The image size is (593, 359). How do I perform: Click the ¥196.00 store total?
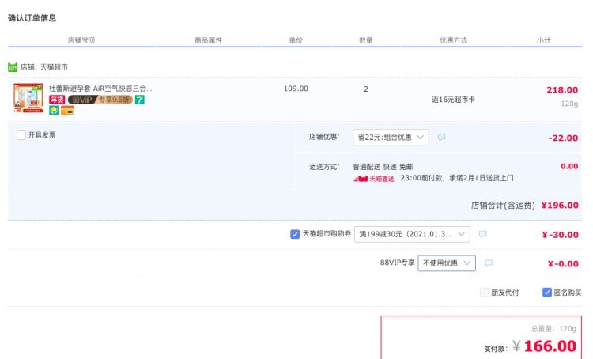[560, 206]
